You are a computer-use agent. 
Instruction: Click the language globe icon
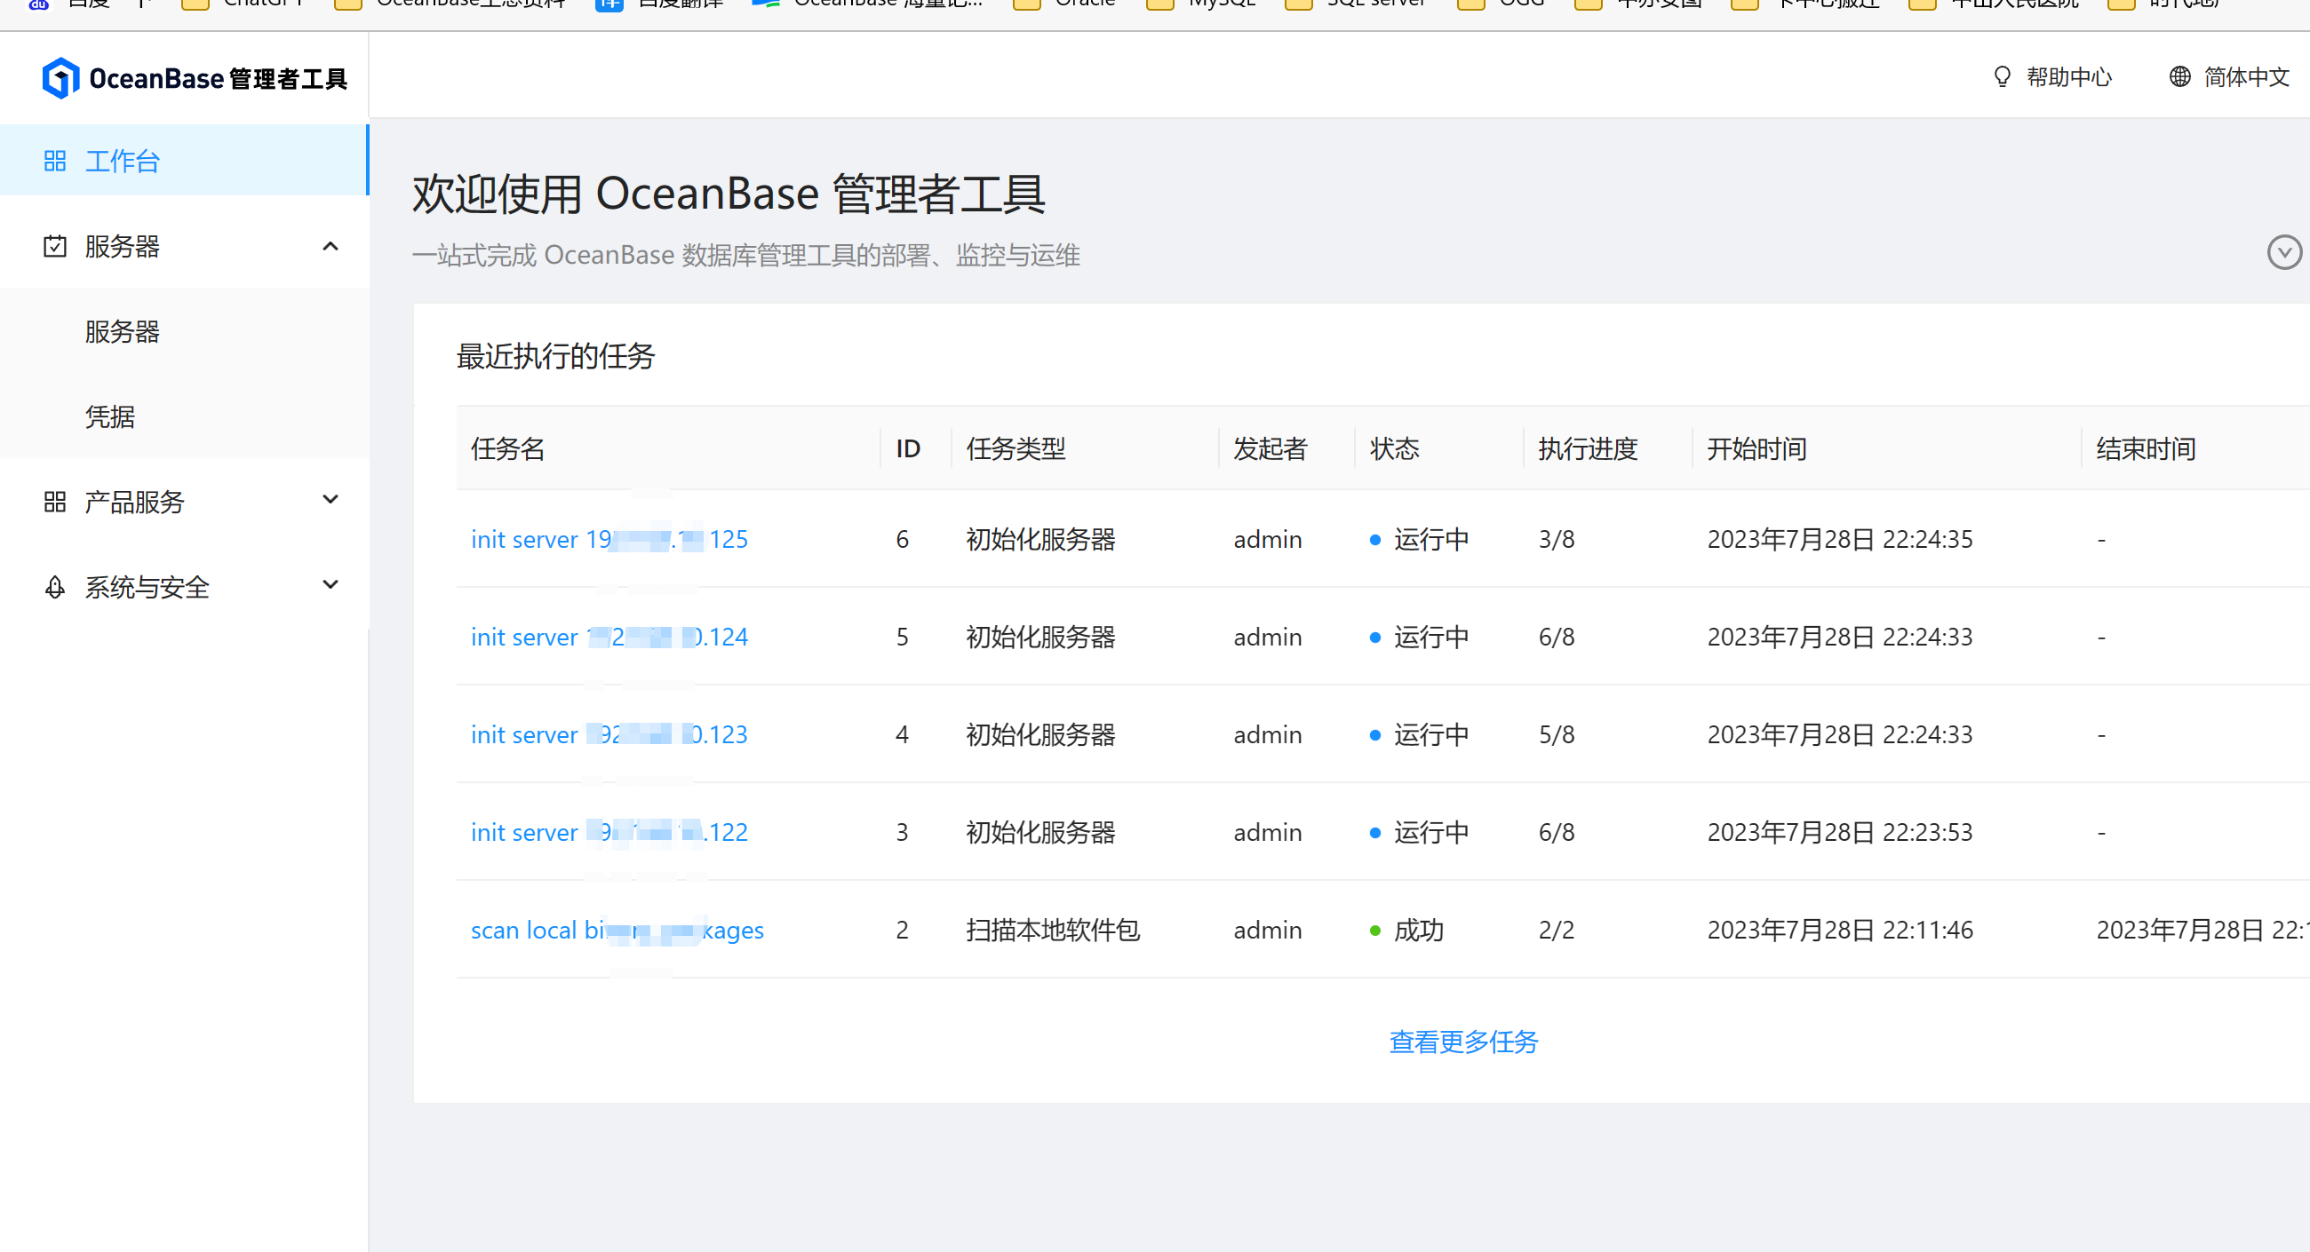pyautogui.click(x=2179, y=77)
